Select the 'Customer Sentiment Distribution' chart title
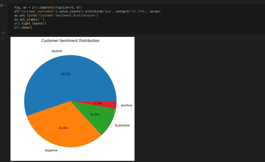The height and width of the screenshot is (162, 265). point(70,40)
